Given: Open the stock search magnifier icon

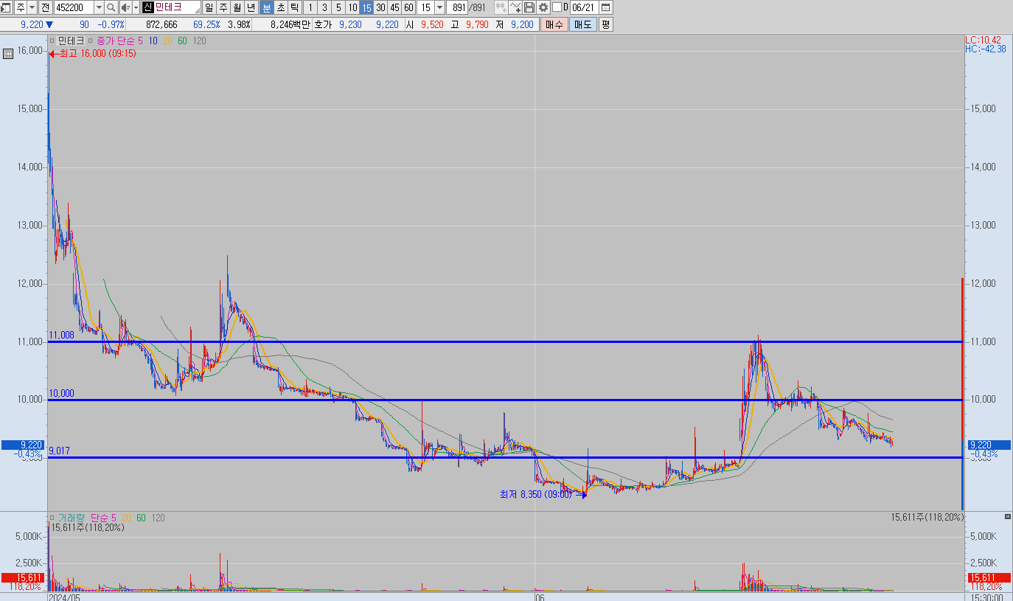Looking at the screenshot, I should pos(111,7).
